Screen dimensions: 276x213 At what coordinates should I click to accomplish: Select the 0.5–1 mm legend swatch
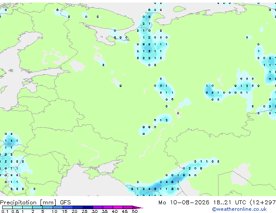(17, 207)
